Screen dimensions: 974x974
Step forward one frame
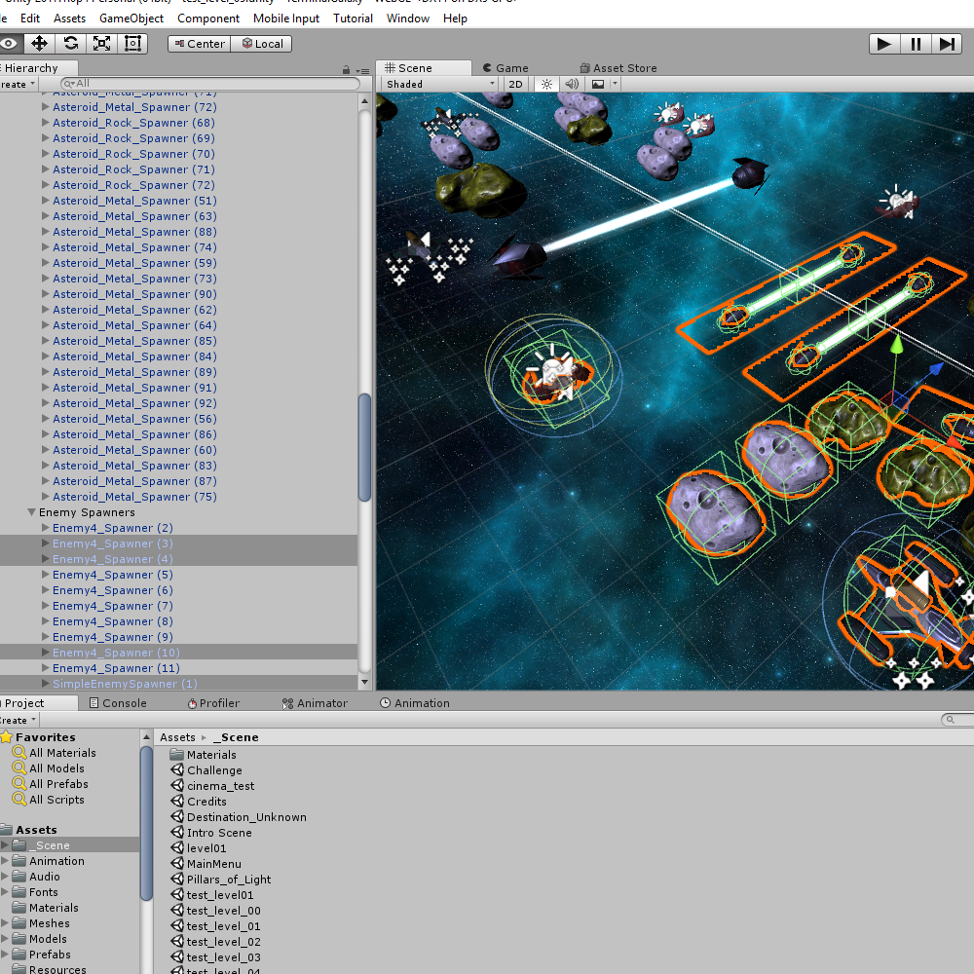(x=947, y=44)
